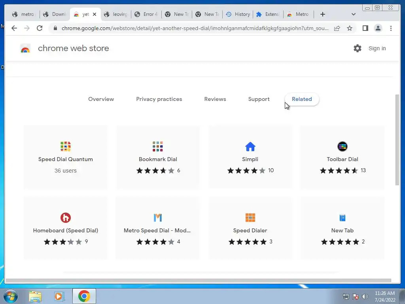
Task: Open the Speed Dial Quantum extension icon
Action: pos(65,146)
